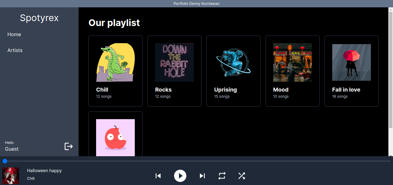Select the bitten apple playlist cover
Screen dimensions: 393x185
[x=115, y=138]
